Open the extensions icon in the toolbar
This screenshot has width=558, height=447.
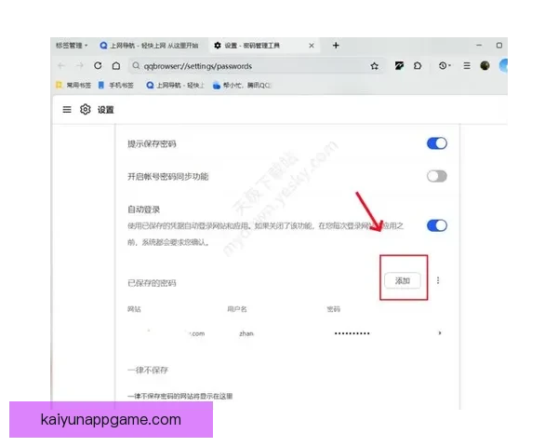(x=418, y=66)
